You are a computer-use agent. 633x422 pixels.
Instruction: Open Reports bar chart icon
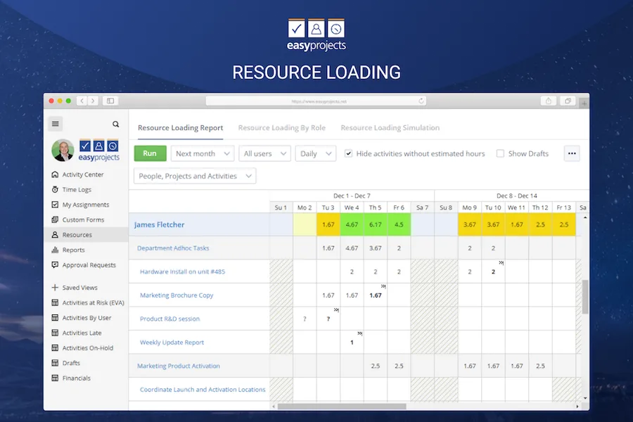point(55,250)
